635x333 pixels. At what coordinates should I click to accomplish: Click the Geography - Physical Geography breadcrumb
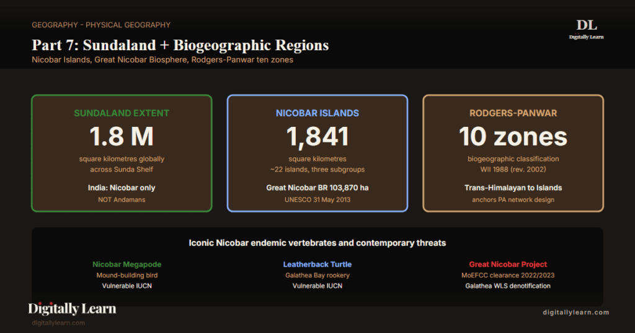click(x=101, y=25)
